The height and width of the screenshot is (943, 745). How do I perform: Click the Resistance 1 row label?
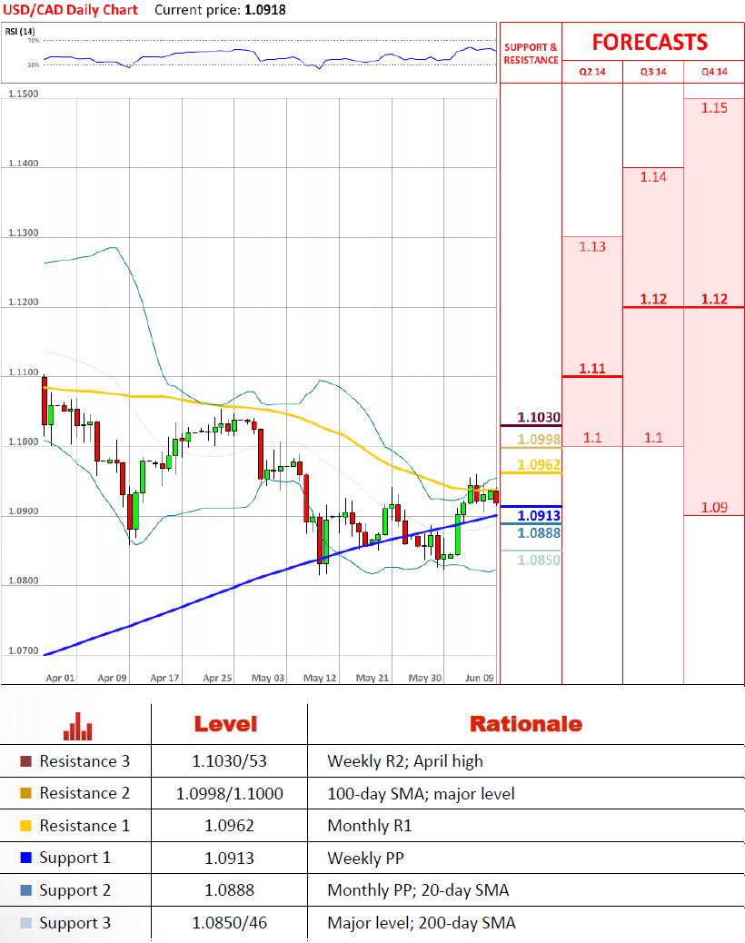pyautogui.click(x=84, y=826)
